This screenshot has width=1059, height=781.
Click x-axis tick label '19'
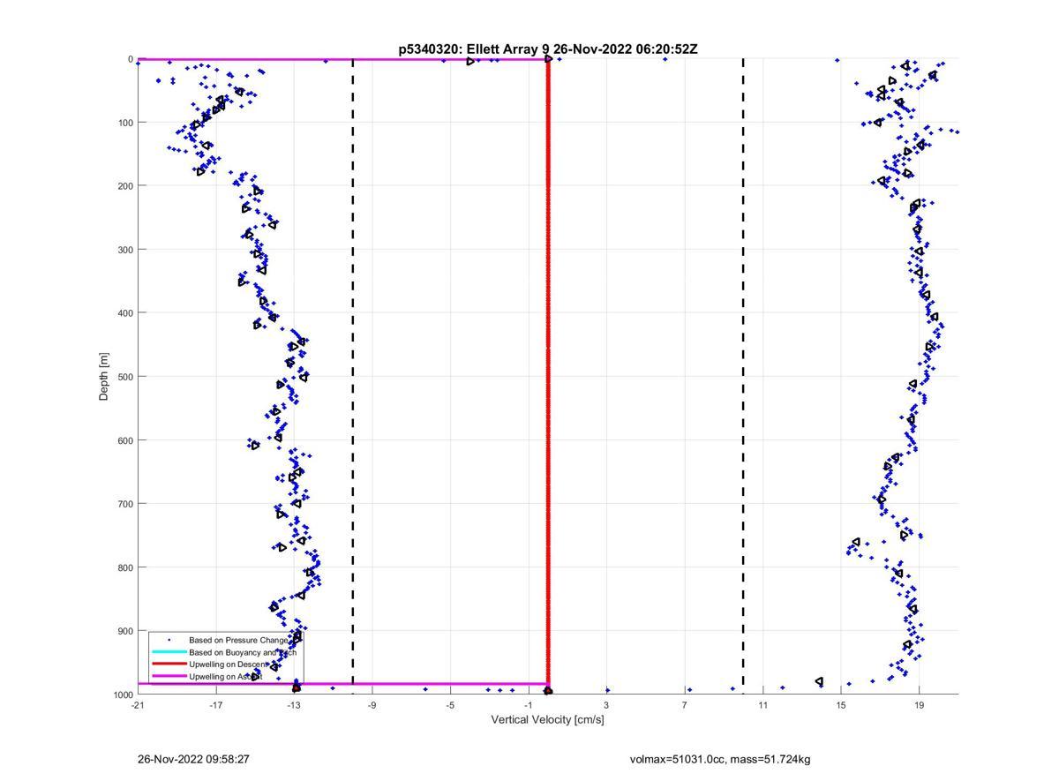click(x=919, y=705)
